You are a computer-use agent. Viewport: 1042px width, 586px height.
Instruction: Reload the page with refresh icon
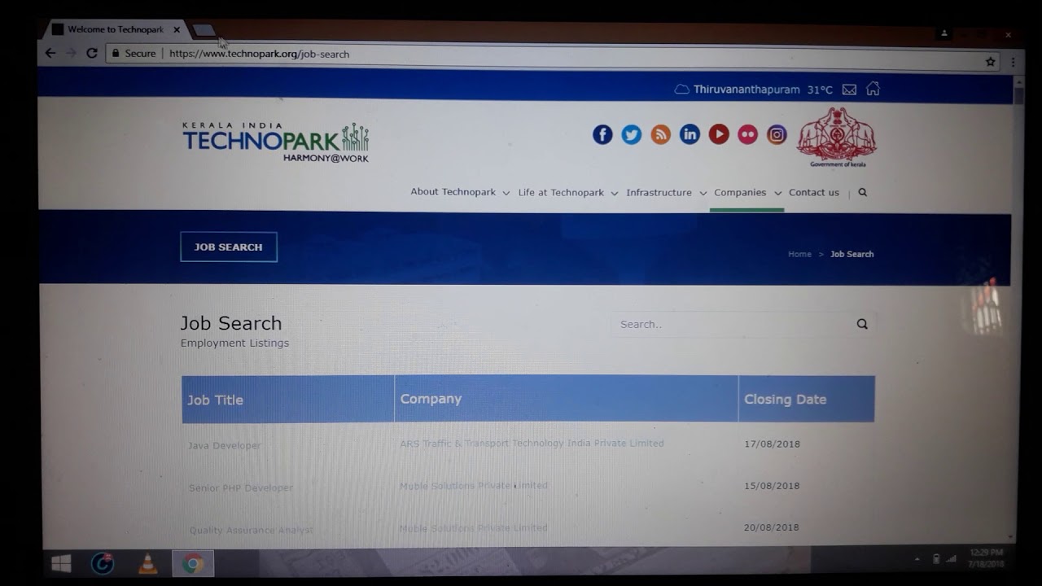92,53
